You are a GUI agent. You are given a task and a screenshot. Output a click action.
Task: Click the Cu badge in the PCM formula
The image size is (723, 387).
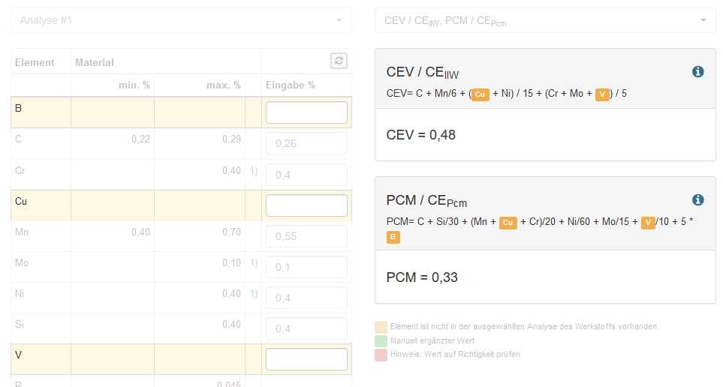tap(508, 223)
